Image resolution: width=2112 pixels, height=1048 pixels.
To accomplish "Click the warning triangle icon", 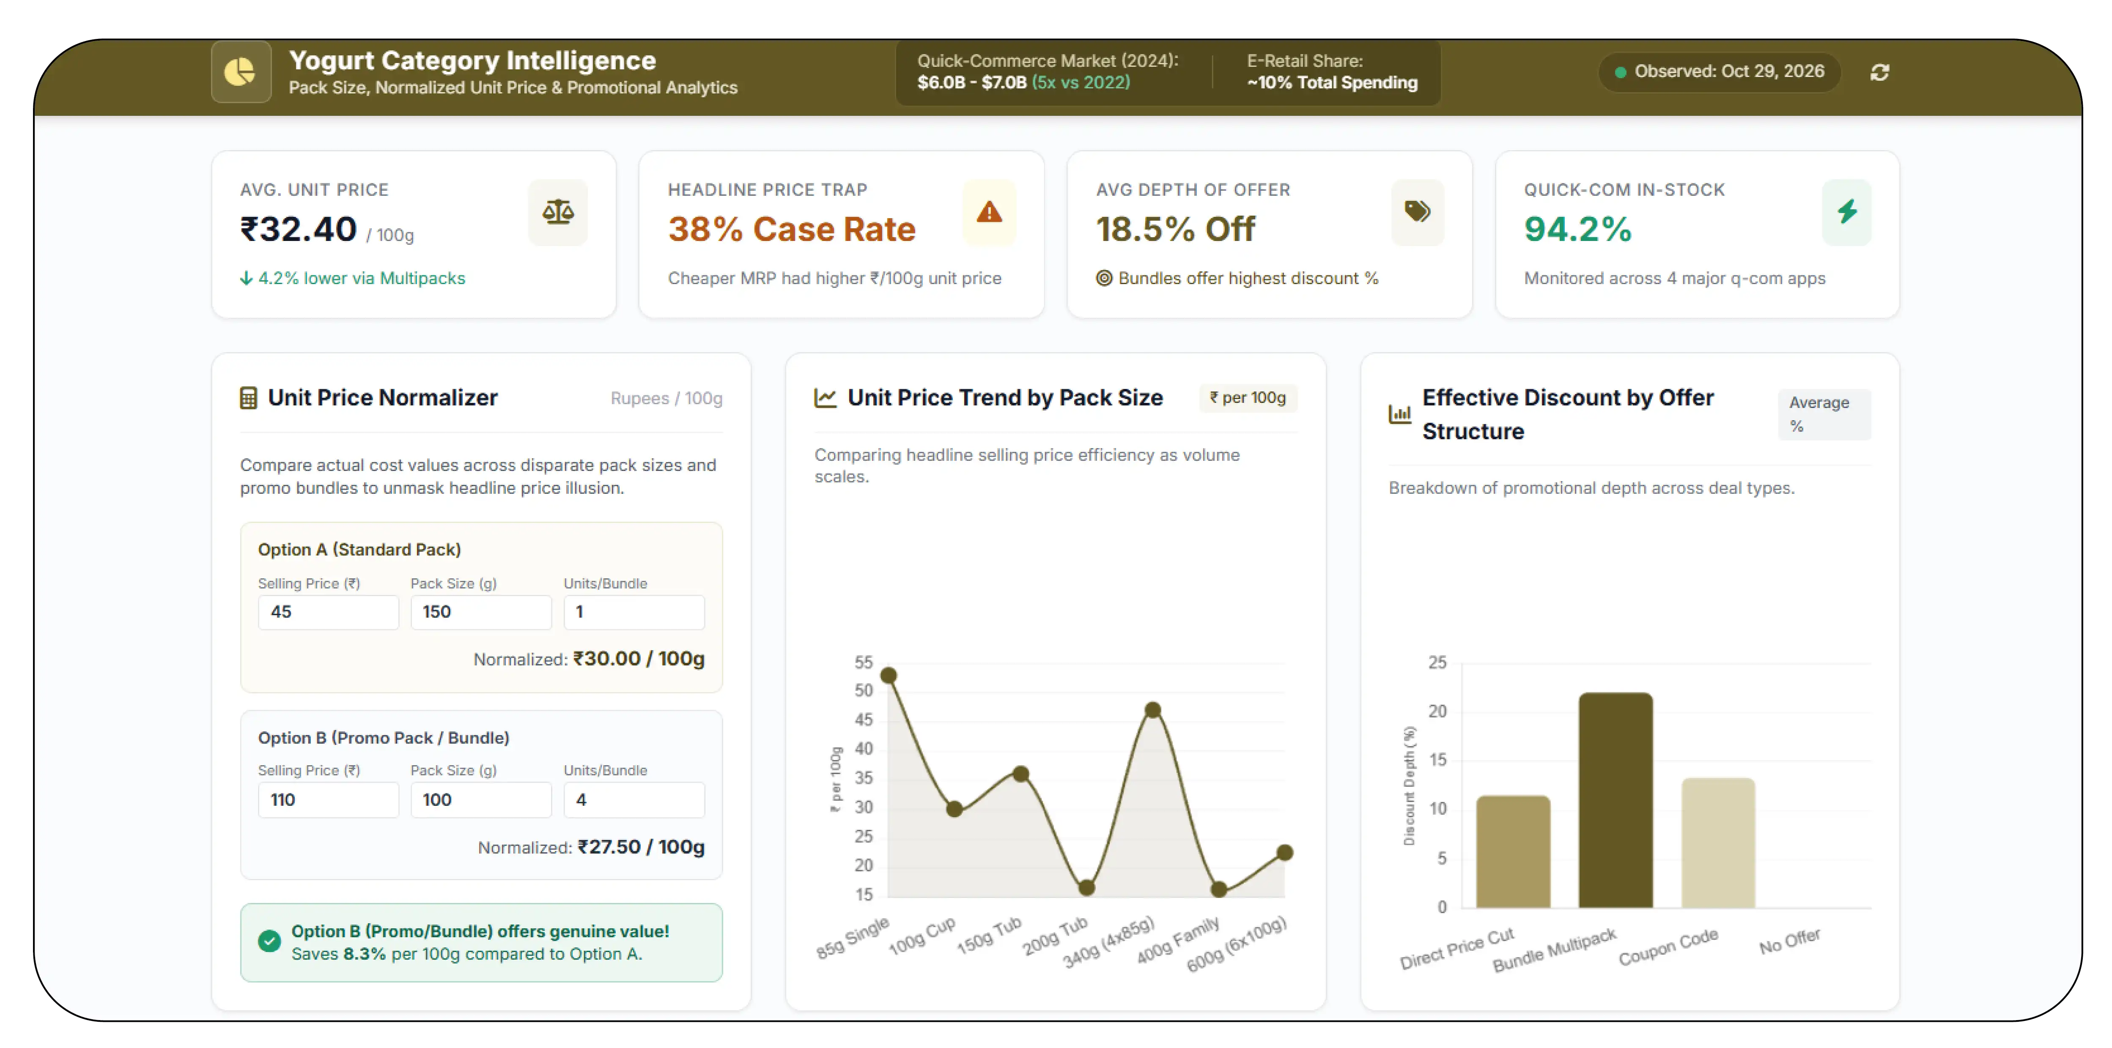I will point(990,212).
